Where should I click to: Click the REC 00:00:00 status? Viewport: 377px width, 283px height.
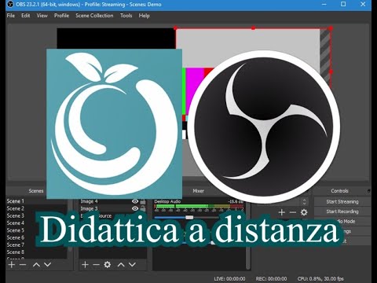(271, 278)
